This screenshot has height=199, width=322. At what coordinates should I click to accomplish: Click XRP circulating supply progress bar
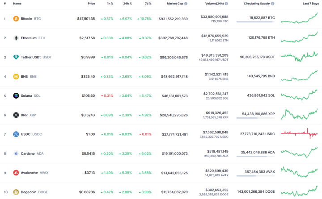(255, 118)
